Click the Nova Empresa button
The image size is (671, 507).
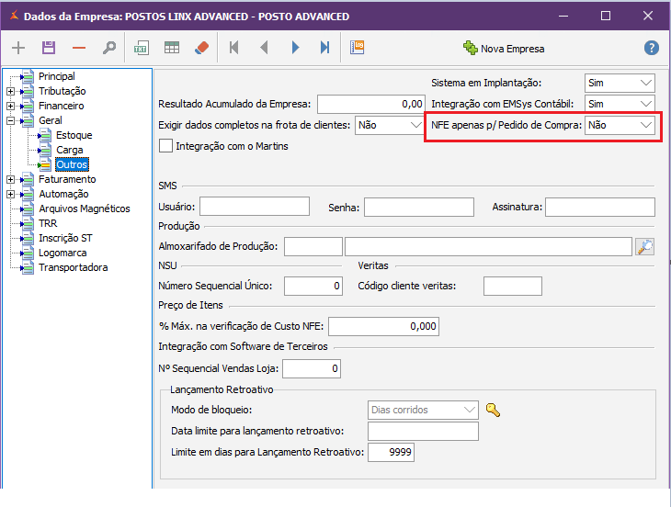tap(504, 49)
